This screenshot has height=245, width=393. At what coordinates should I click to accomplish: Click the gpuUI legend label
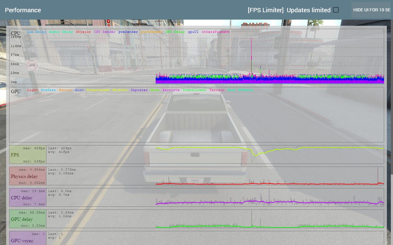[193, 32]
